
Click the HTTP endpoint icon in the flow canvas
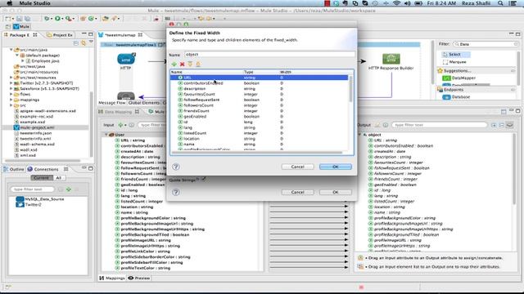click(x=126, y=60)
